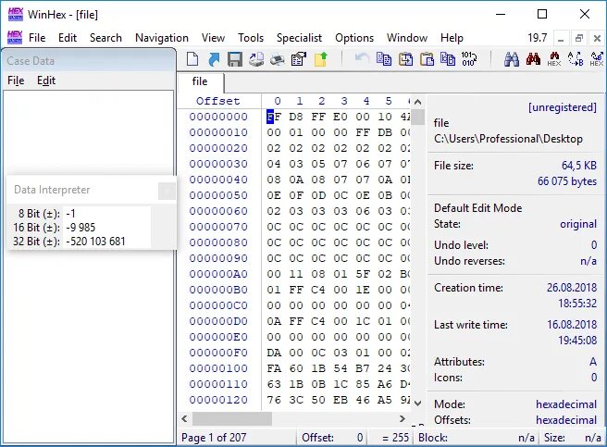Click offset row 00000010
The width and height of the screenshot is (607, 447).
click(218, 132)
